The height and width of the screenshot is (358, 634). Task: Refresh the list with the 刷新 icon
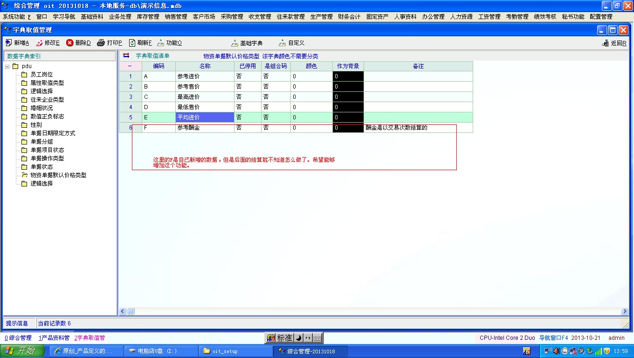pos(132,43)
